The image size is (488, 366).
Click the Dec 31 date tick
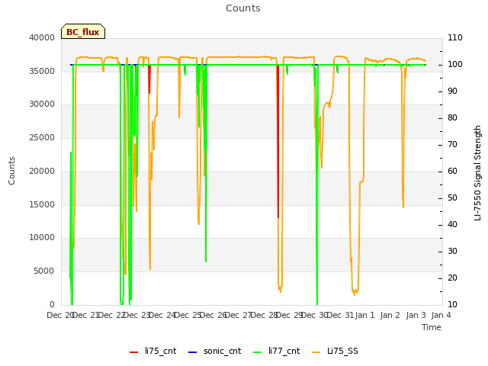pyautogui.click(x=341, y=315)
